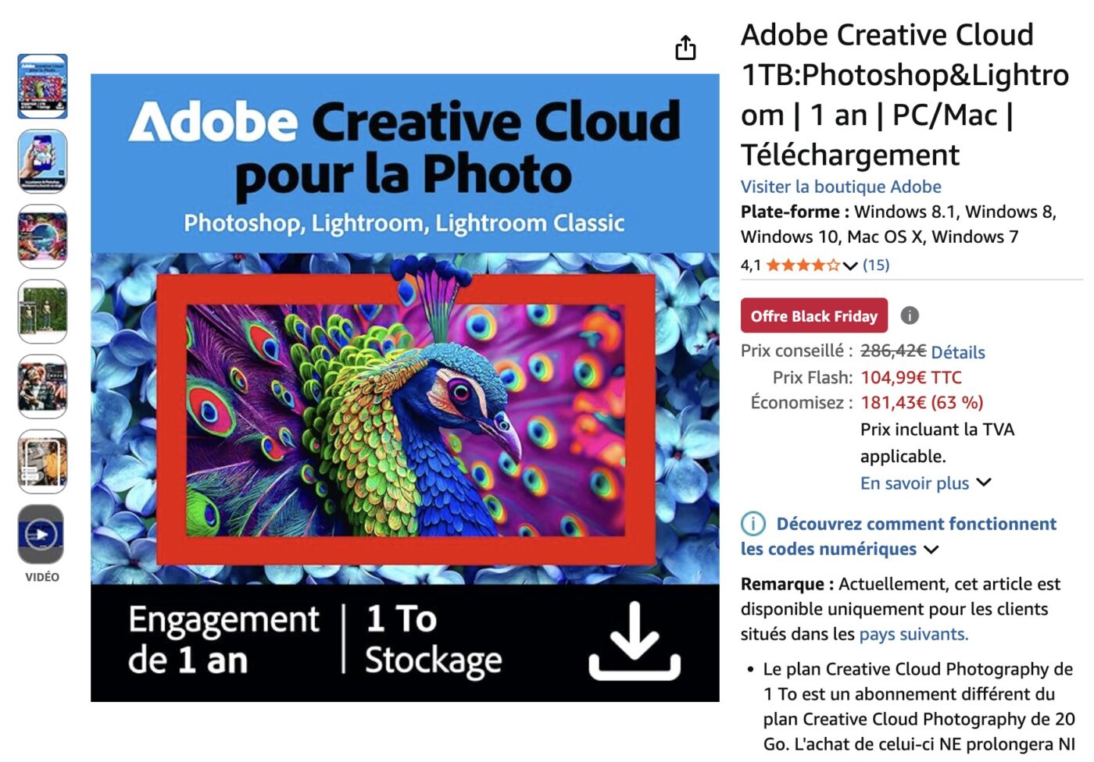
Task: Select the fifth thumbnail in image list
Action: [42, 386]
